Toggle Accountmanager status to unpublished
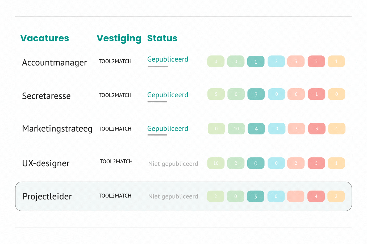Viewport: 367px width, 244px height. click(167, 59)
